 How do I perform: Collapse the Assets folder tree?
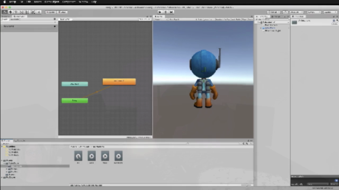tap(2, 160)
